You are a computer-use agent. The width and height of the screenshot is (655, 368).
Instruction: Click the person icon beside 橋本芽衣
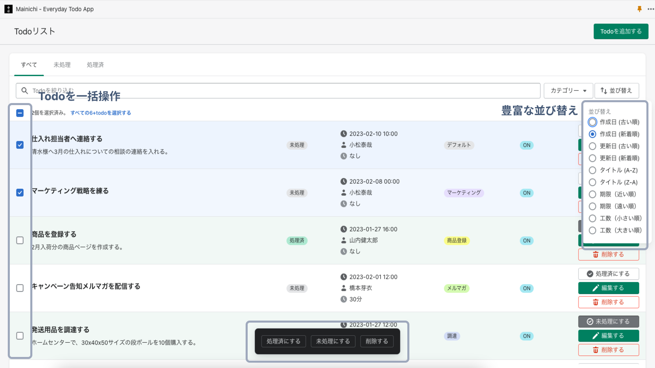[x=344, y=288]
